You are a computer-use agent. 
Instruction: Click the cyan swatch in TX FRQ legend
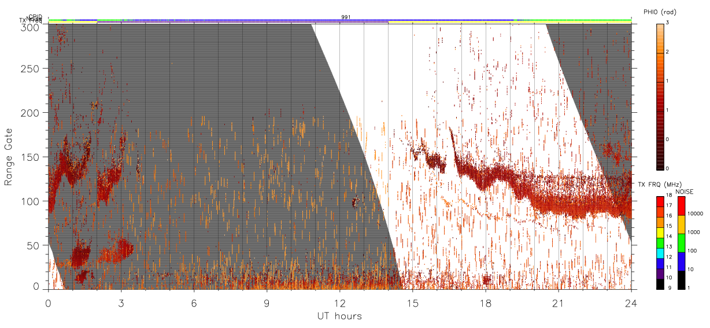coord(660,253)
